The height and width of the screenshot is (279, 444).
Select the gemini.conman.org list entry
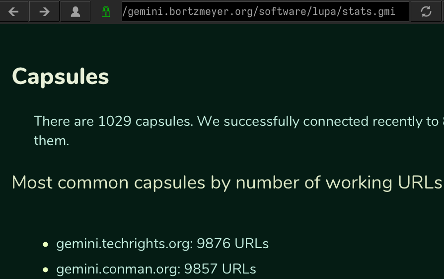coord(156,269)
